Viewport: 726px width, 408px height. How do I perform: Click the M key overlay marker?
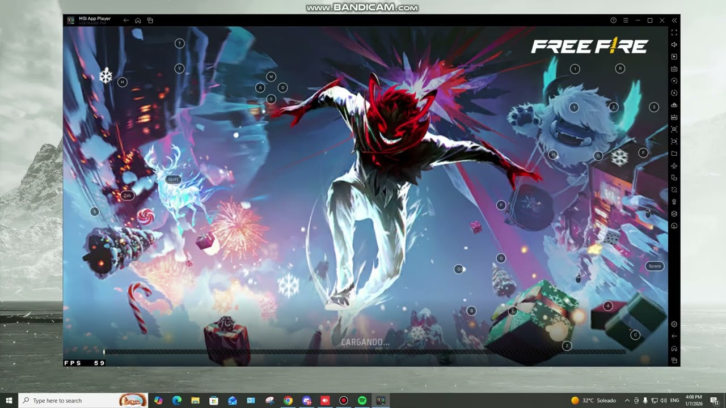tap(122, 82)
